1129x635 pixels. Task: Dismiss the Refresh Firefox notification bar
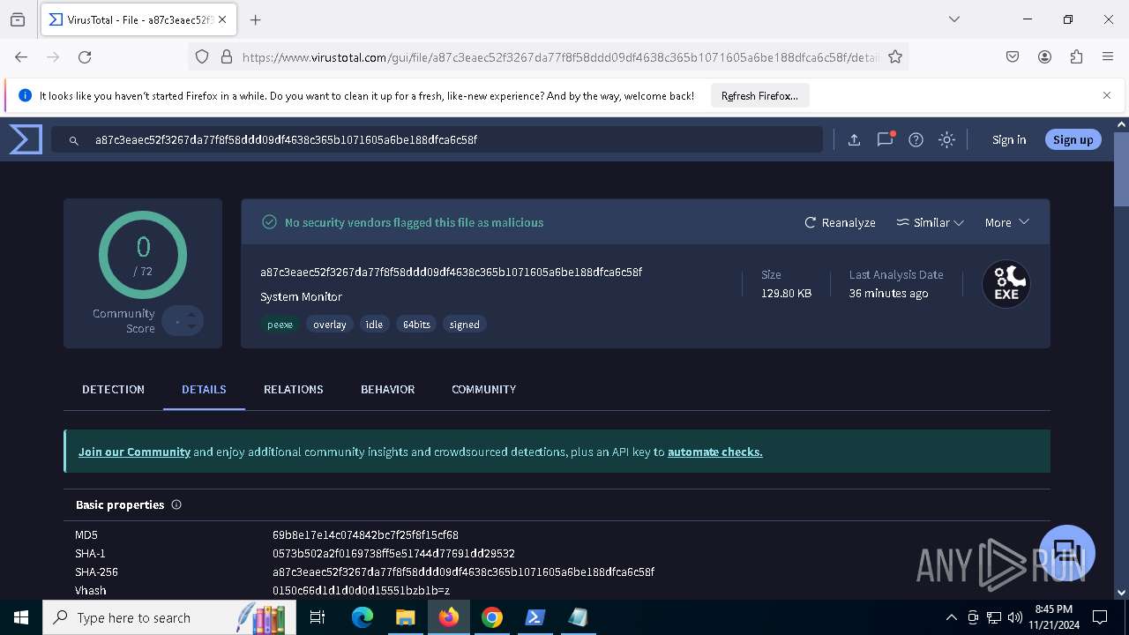coord(1107,95)
